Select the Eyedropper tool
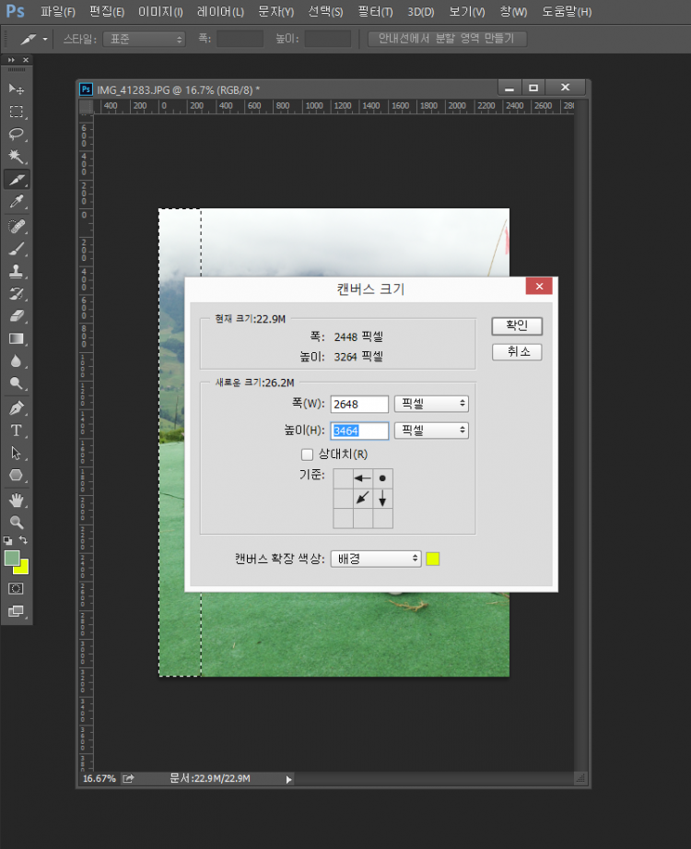 point(17,202)
